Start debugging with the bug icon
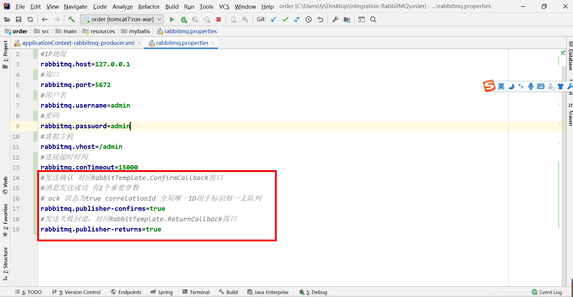The width and height of the screenshot is (573, 297). [184, 19]
